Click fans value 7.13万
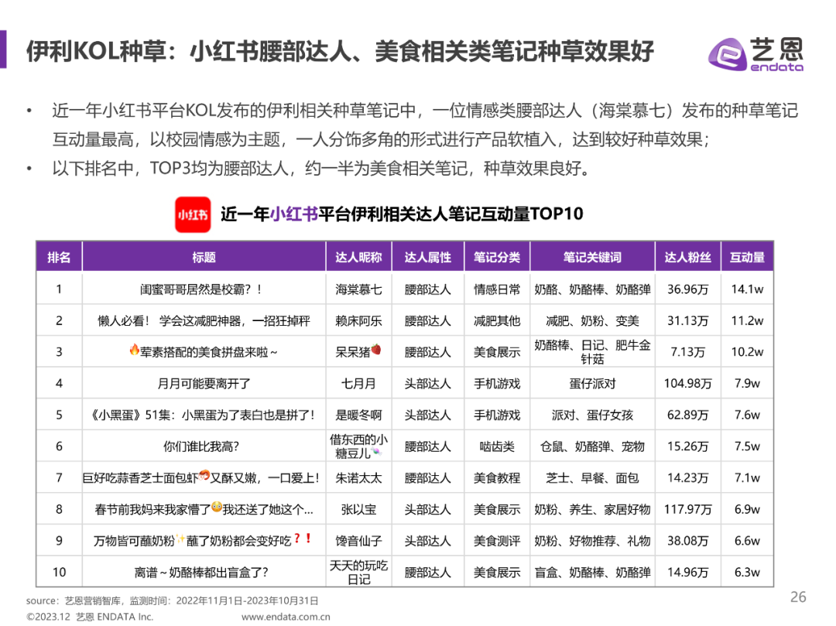The height and width of the screenshot is (626, 836). (x=688, y=352)
